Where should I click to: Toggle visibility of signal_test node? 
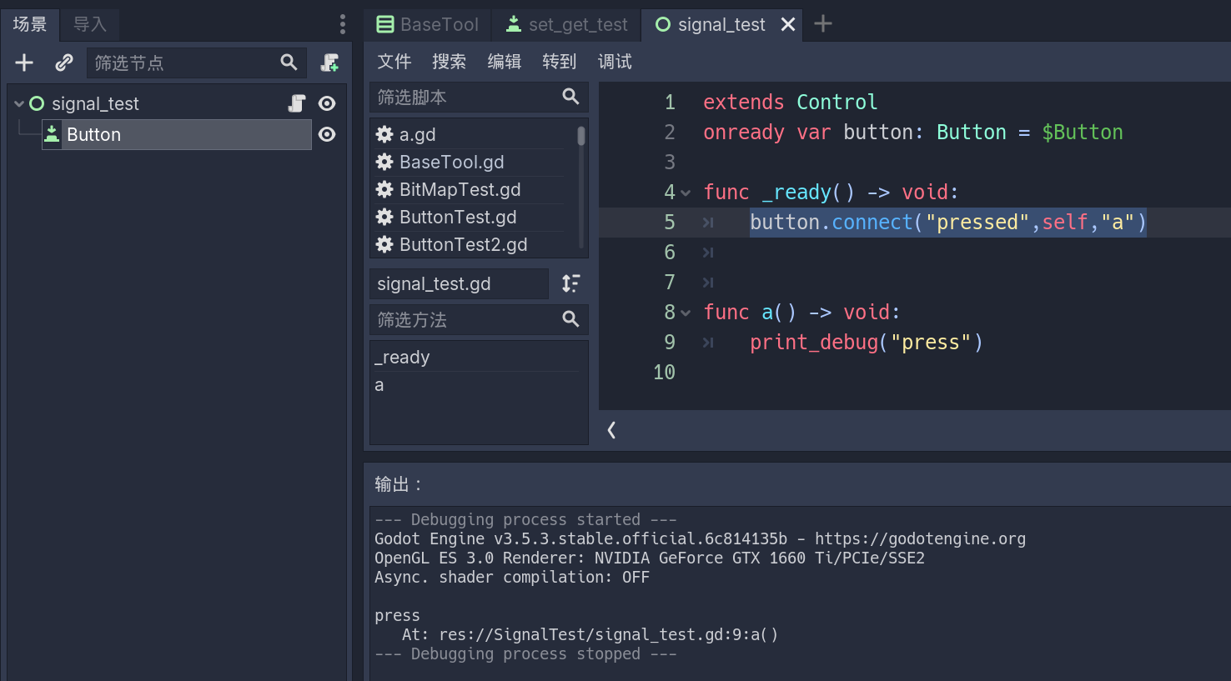[327, 103]
